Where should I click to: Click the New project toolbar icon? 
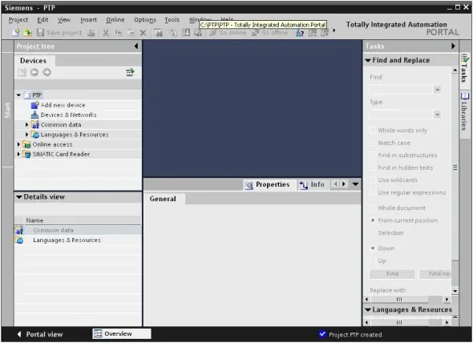(x=15, y=32)
